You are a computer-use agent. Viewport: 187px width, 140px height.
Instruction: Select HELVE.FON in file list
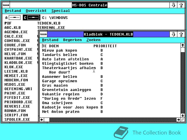coord(15,54)
